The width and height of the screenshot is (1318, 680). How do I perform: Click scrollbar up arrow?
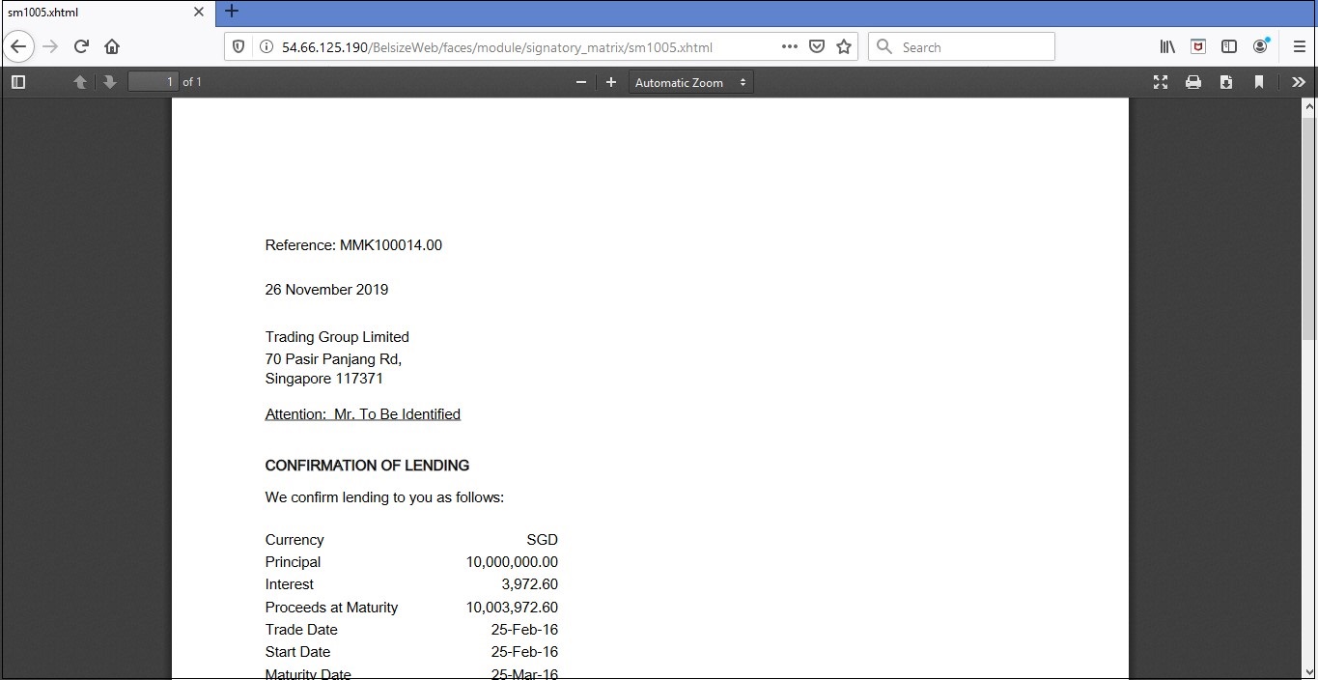tap(1309, 106)
